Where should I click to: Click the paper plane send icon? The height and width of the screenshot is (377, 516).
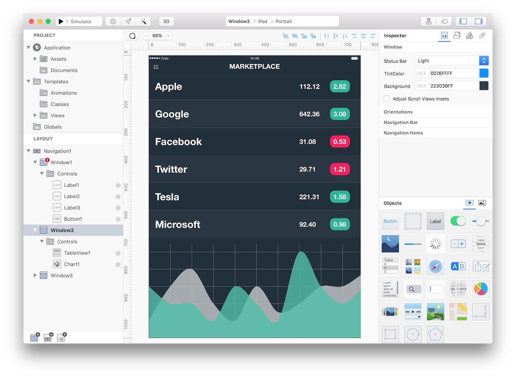128,21
